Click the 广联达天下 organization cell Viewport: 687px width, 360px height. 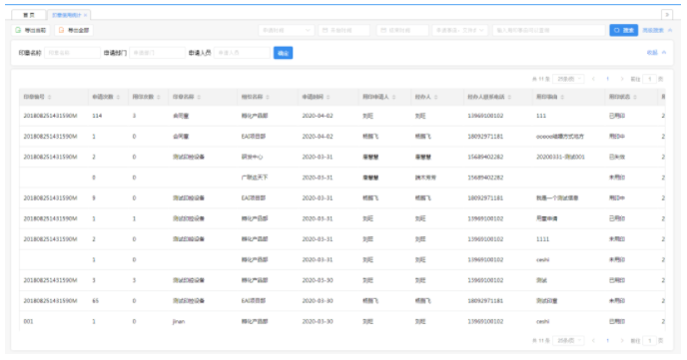pos(254,178)
